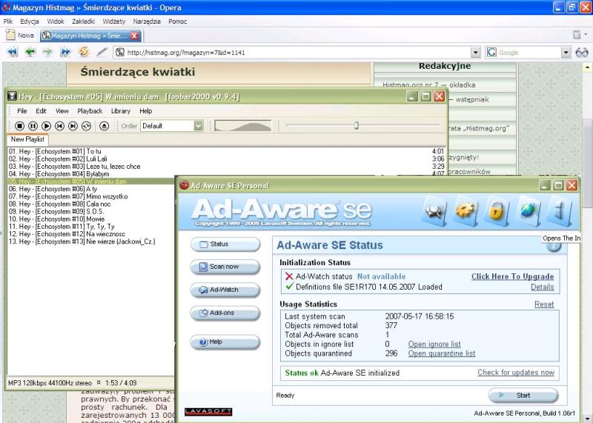The height and width of the screenshot is (423, 593).
Task: Go back in Opera browser
Action: point(30,52)
